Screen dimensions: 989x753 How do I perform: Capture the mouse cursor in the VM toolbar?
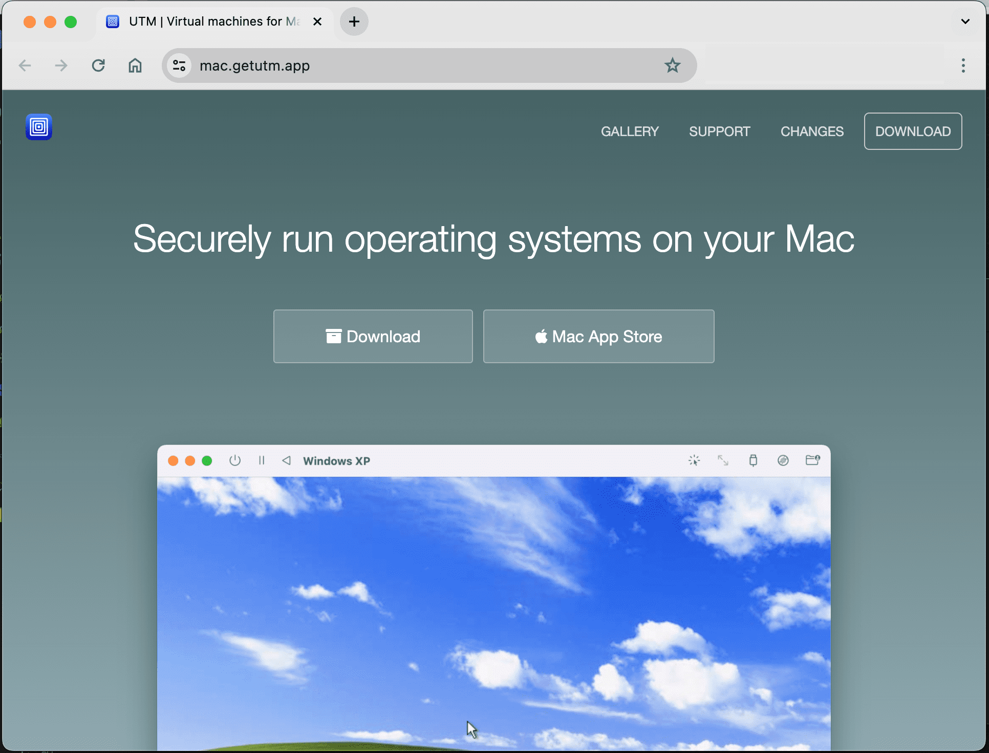coord(695,460)
